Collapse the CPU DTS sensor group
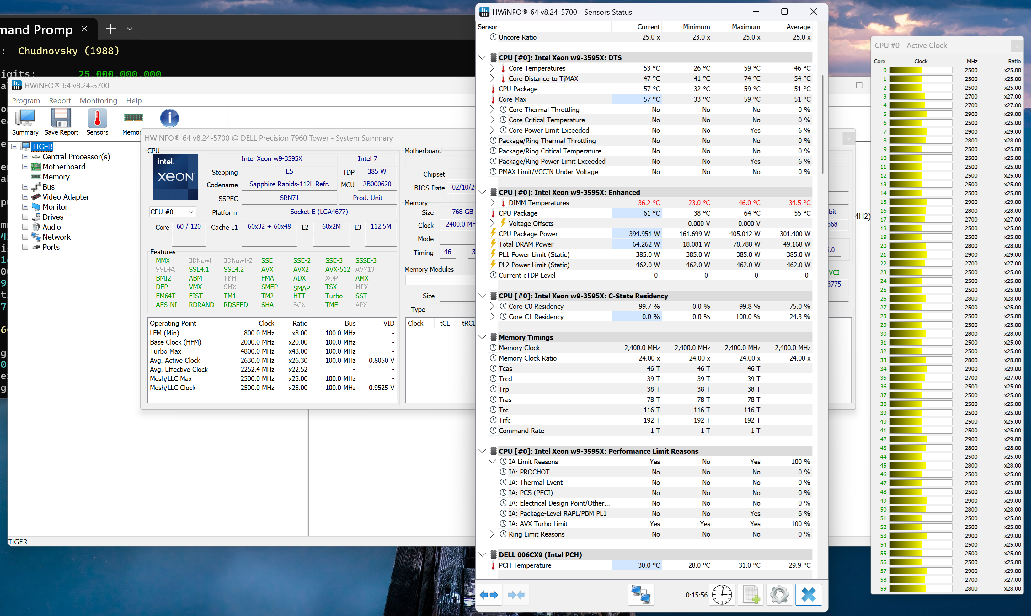This screenshot has width=1031, height=616. pyautogui.click(x=482, y=58)
